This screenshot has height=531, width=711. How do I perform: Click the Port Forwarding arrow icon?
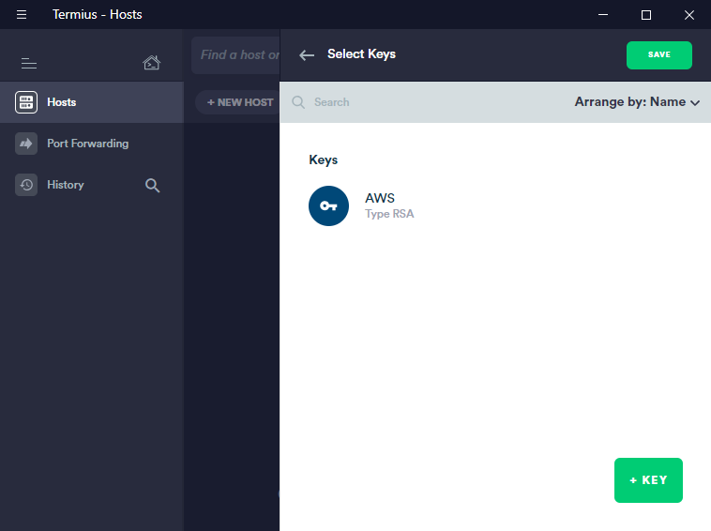coord(26,144)
